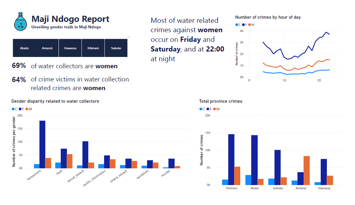Viewport: 355px width, 205px height.
Task: Click M legend dot in gender disparity chart
Action: coord(26,109)
